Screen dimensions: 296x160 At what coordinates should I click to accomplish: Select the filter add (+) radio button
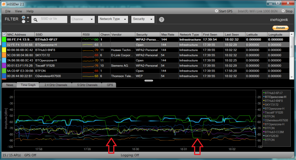coord(23,18)
